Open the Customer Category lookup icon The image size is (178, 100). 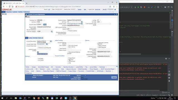[x=52, y=31]
